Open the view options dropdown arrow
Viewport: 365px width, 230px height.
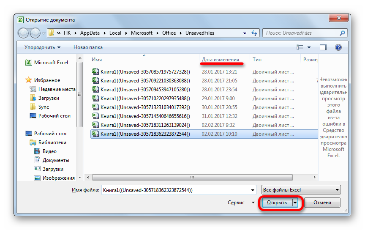click(309, 47)
